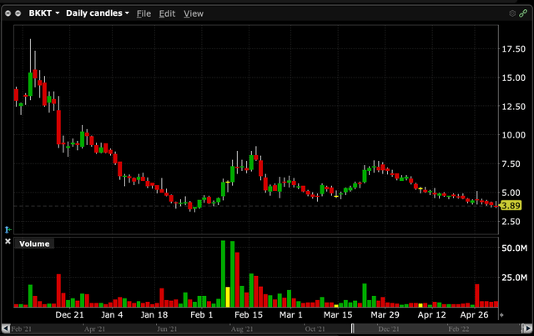Image resolution: width=534 pixels, height=336 pixels.
Task: Open the View menu
Action: pyautogui.click(x=194, y=13)
